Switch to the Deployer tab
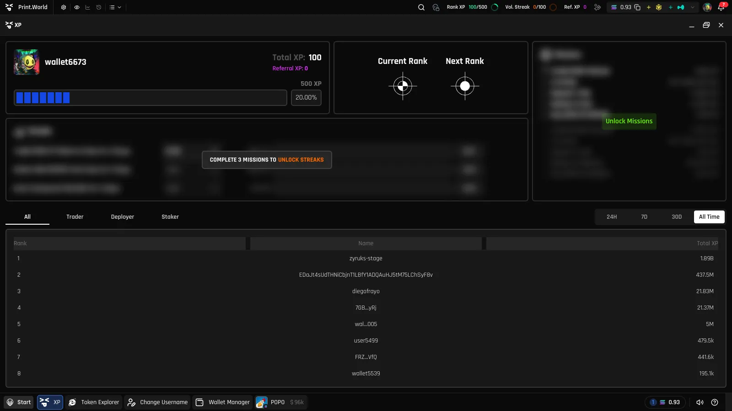The width and height of the screenshot is (732, 411). [123, 217]
